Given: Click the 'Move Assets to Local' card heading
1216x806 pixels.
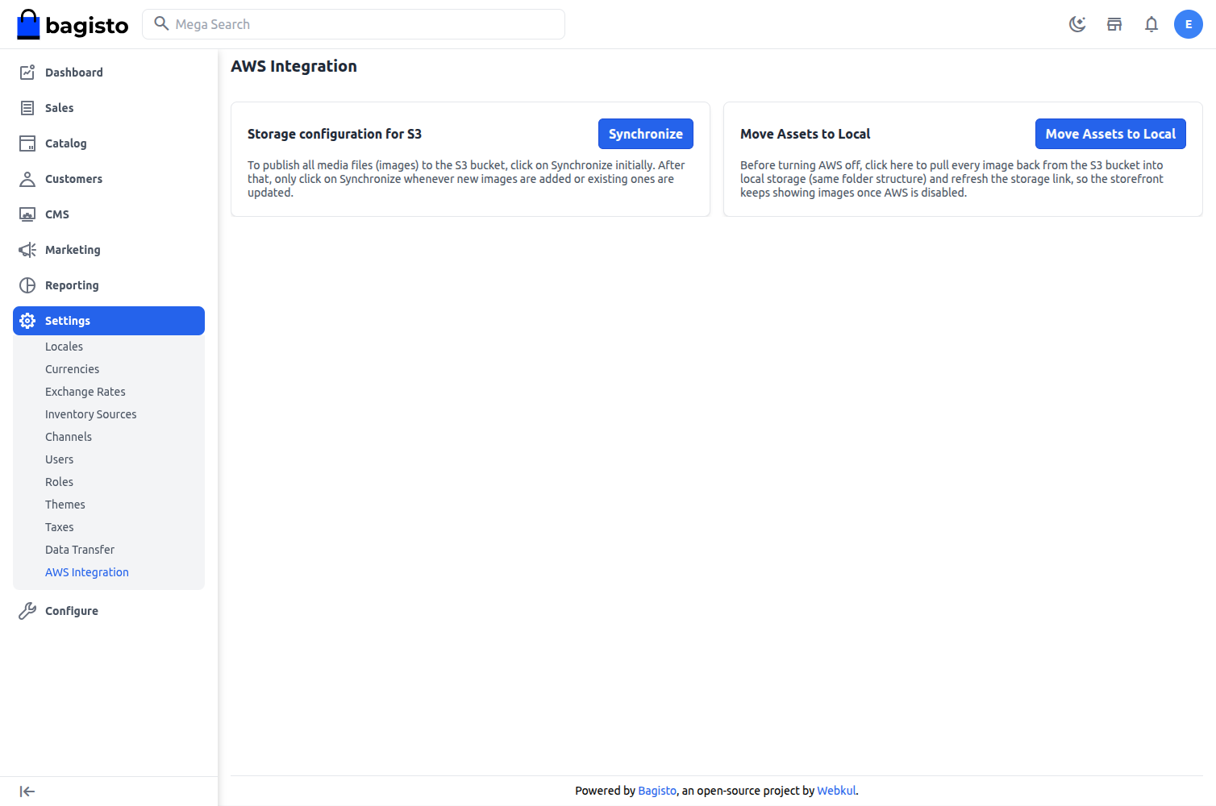Looking at the screenshot, I should (x=806, y=134).
